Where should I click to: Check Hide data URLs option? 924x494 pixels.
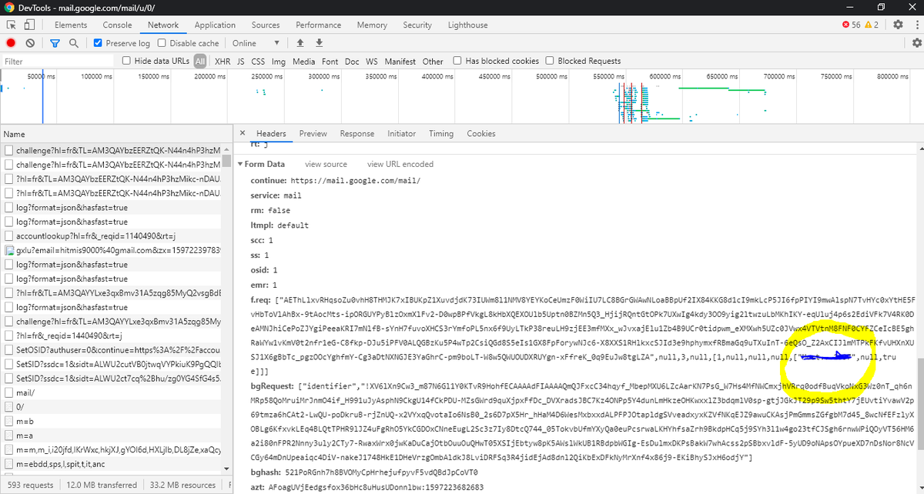127,61
